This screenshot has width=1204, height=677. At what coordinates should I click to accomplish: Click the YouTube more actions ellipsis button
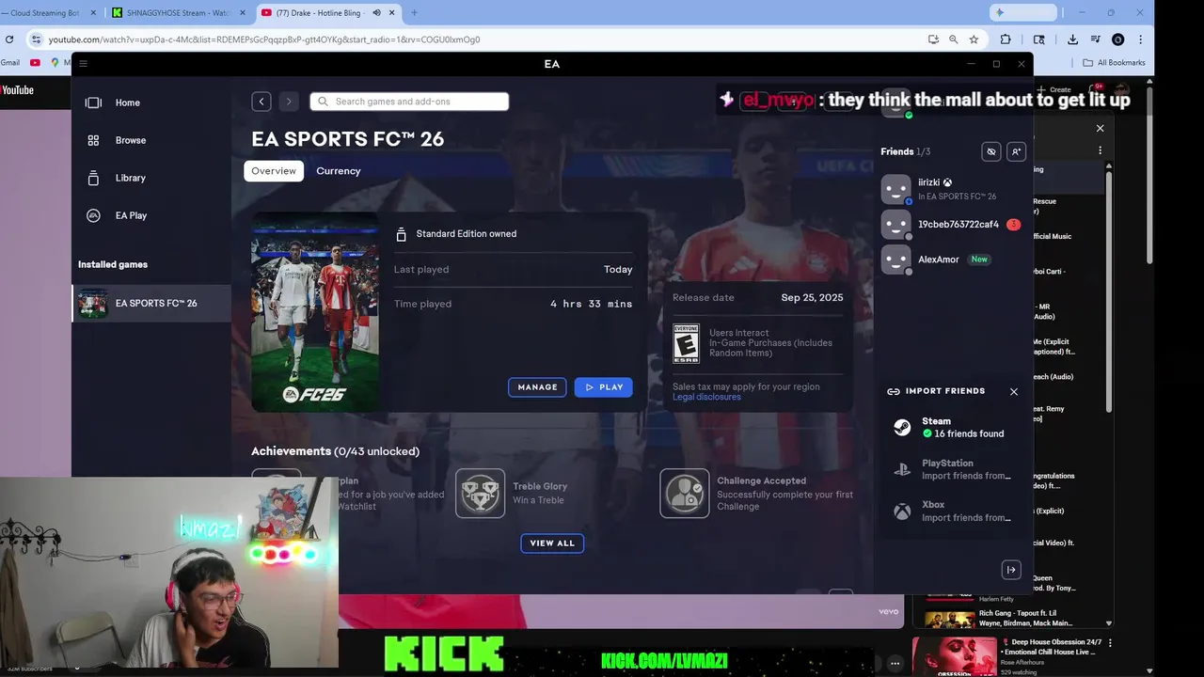click(x=895, y=663)
